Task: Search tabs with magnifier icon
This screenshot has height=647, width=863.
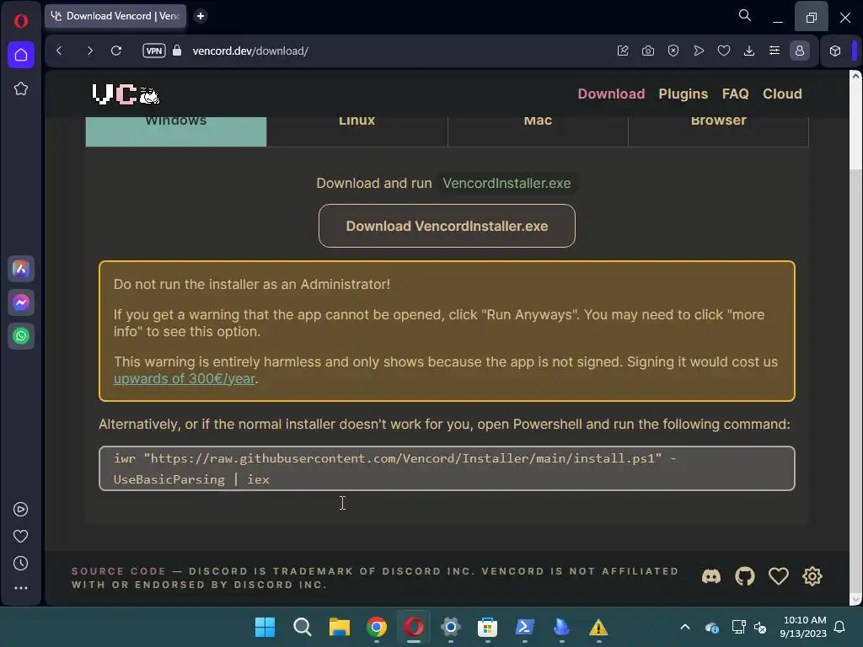Action: coord(745,15)
